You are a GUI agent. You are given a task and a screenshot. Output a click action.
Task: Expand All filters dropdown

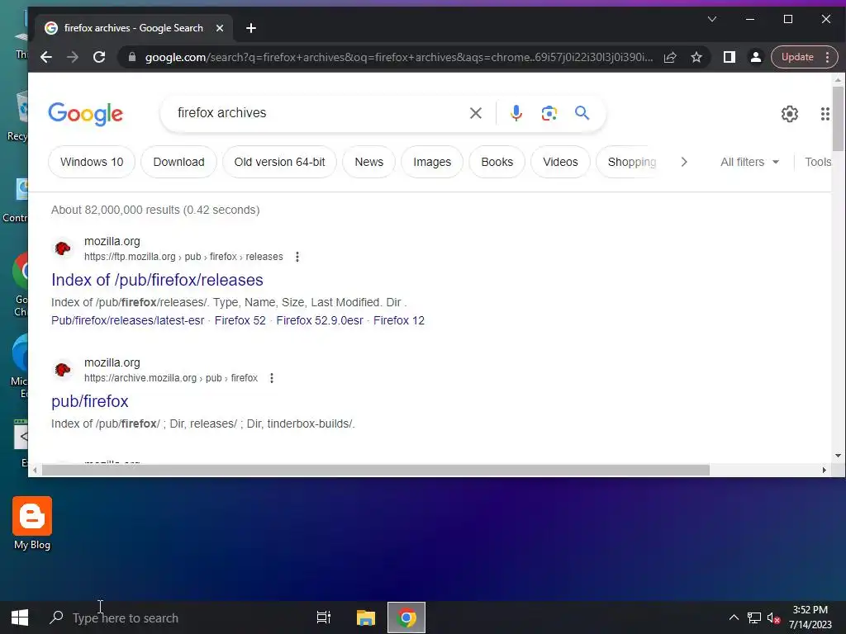[x=749, y=162]
